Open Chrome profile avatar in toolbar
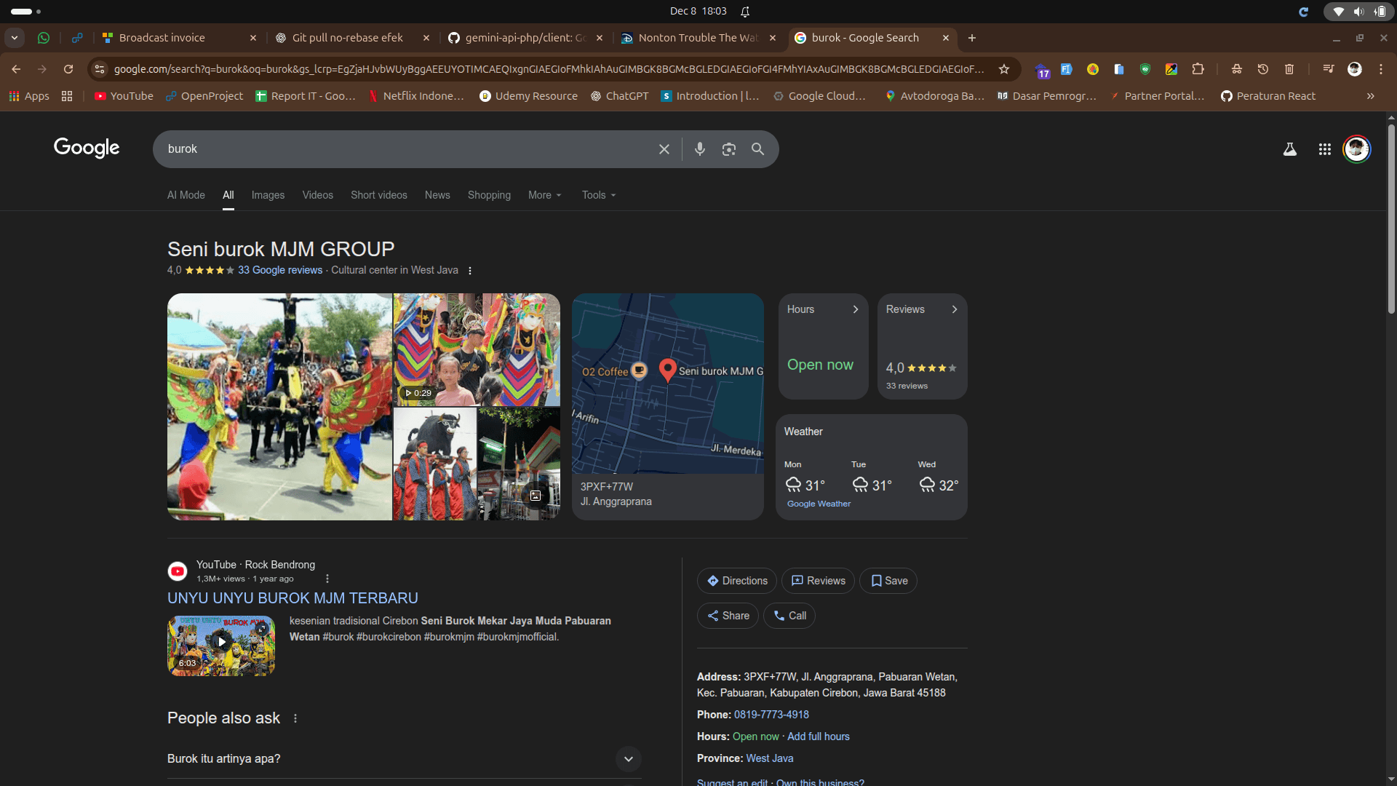Screen dimensions: 1397x786 coord(1355,69)
